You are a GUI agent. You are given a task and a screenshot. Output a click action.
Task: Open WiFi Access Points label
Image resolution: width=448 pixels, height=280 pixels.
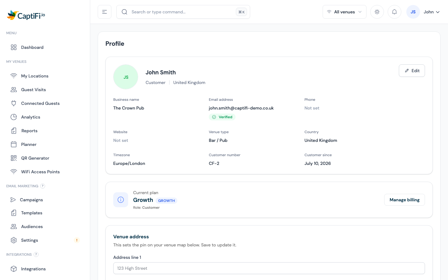tap(40, 172)
